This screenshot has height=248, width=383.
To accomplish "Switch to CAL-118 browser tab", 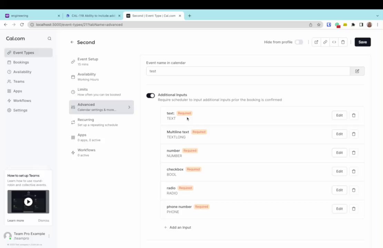I will [x=93, y=15].
